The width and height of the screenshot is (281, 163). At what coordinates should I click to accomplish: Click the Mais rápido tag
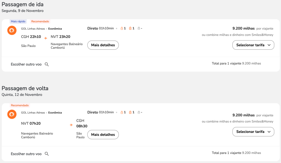[18, 21]
